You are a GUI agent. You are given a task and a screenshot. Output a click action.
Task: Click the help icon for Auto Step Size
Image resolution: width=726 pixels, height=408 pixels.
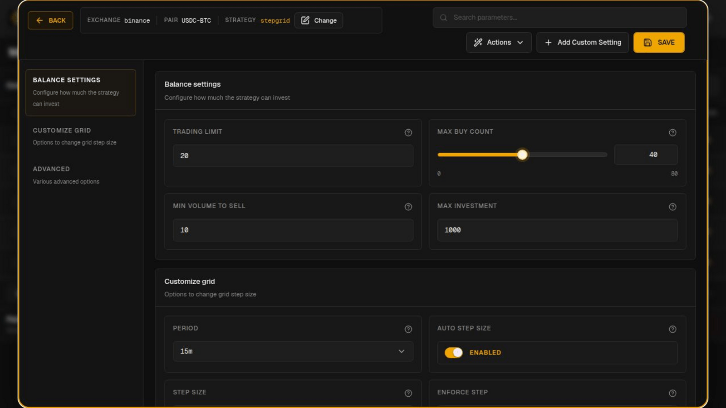pos(672,329)
